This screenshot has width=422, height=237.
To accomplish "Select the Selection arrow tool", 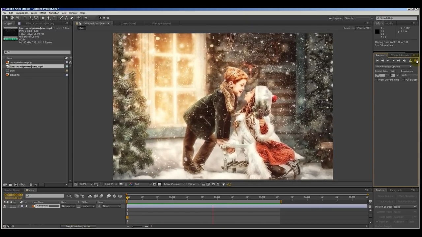I will [x=7, y=18].
